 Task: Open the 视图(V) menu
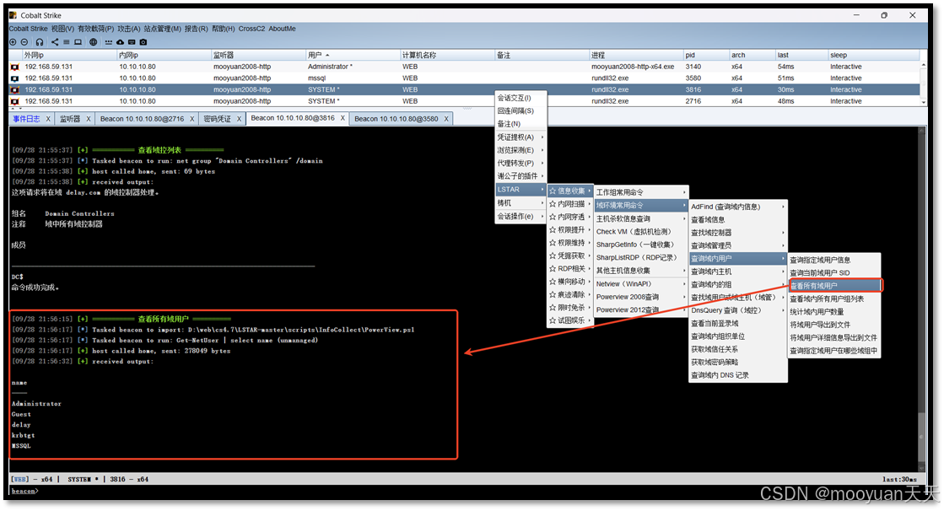[x=62, y=29]
